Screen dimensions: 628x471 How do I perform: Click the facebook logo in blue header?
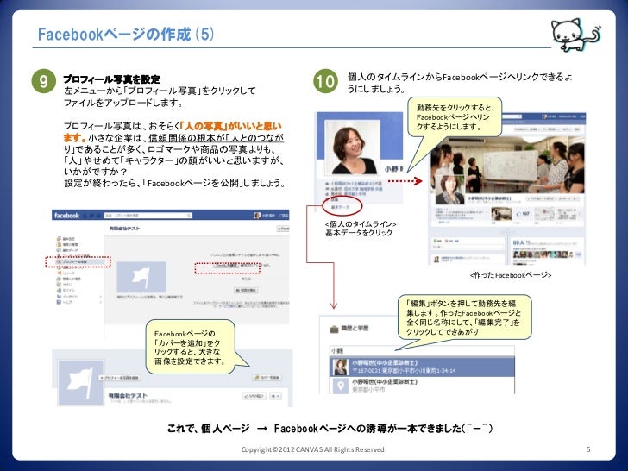[66, 216]
